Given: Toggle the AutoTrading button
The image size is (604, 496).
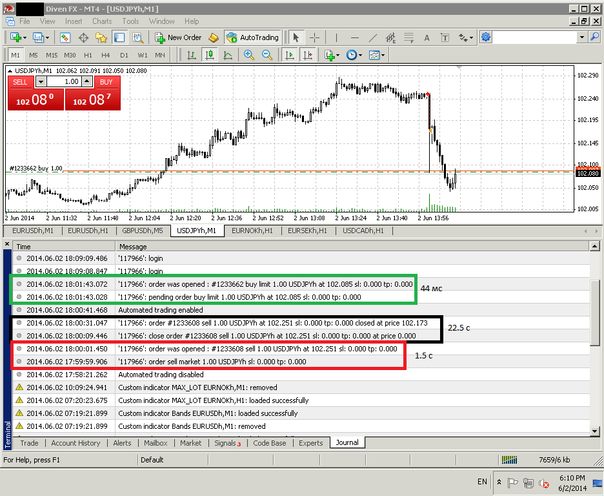Looking at the screenshot, I should pyautogui.click(x=253, y=37).
